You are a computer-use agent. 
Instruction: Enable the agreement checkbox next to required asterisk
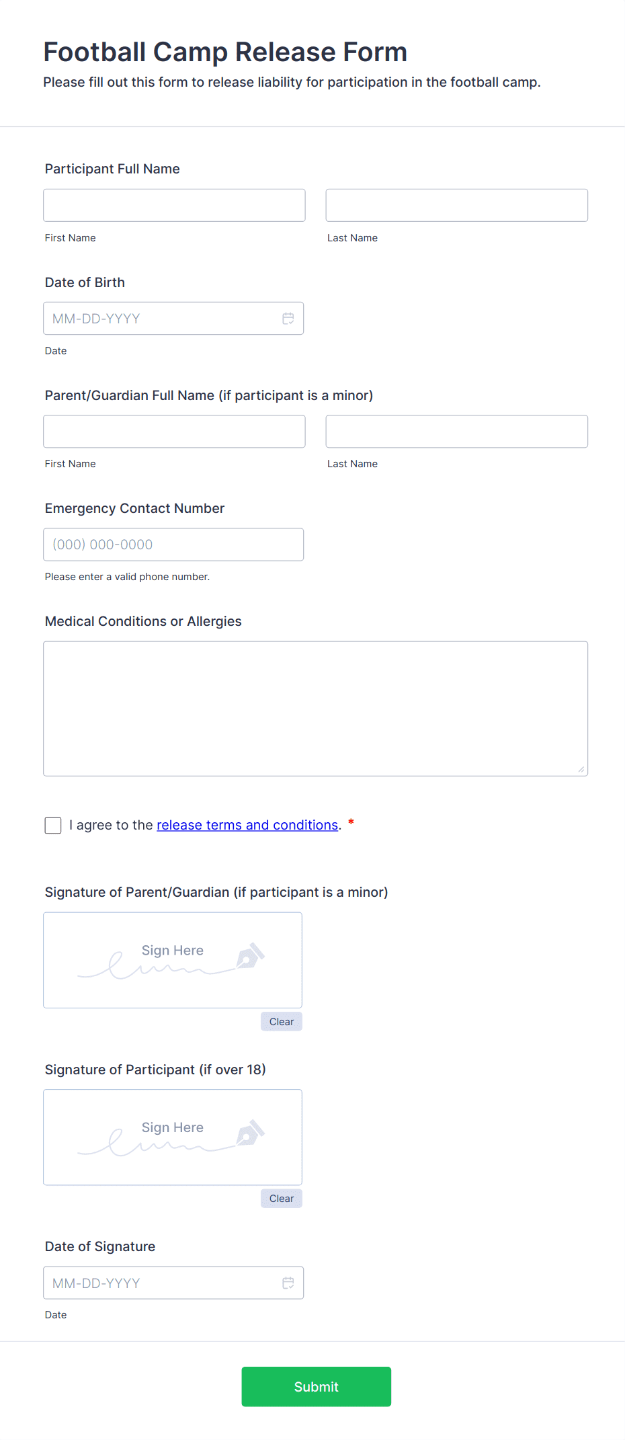tap(52, 825)
